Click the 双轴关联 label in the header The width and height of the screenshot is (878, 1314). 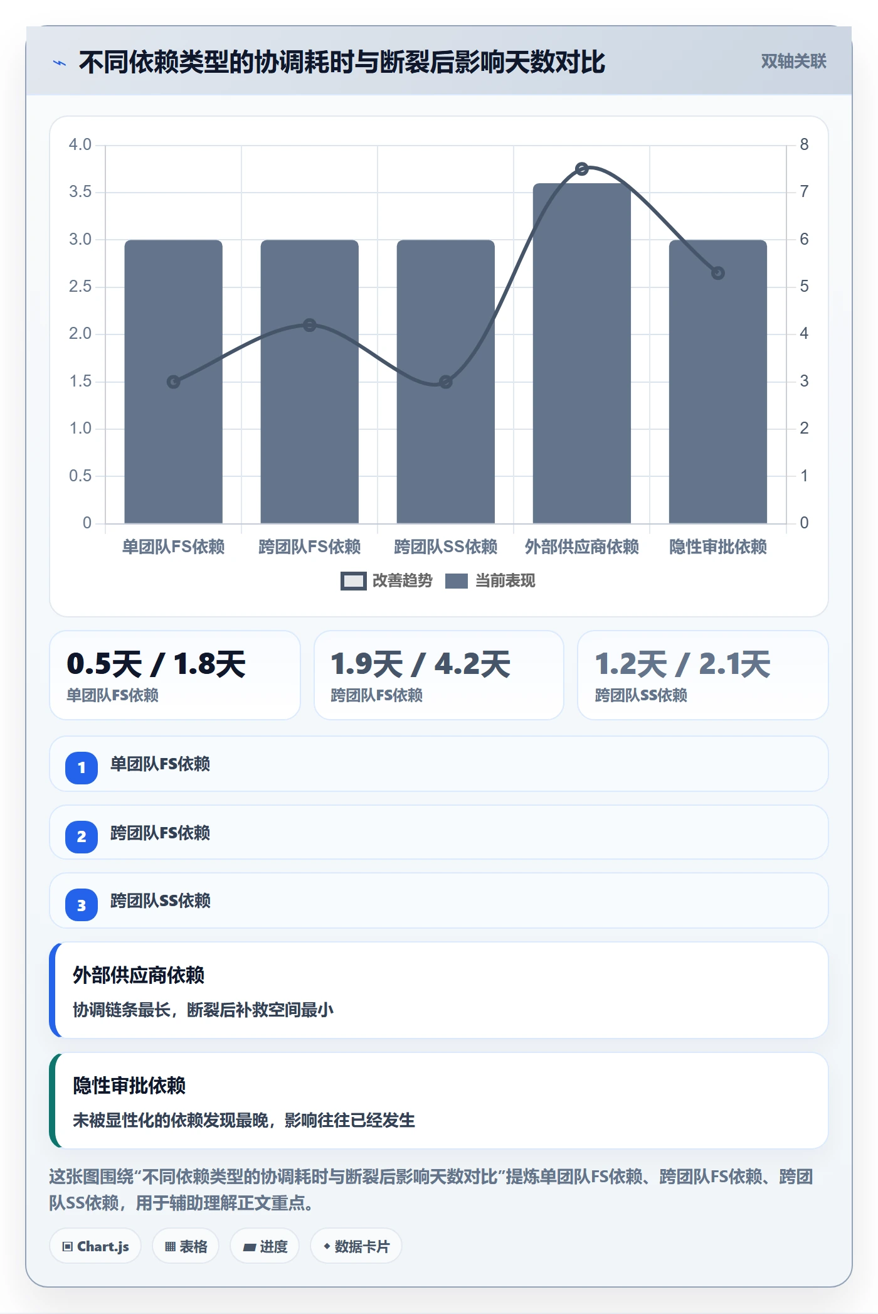tap(793, 61)
